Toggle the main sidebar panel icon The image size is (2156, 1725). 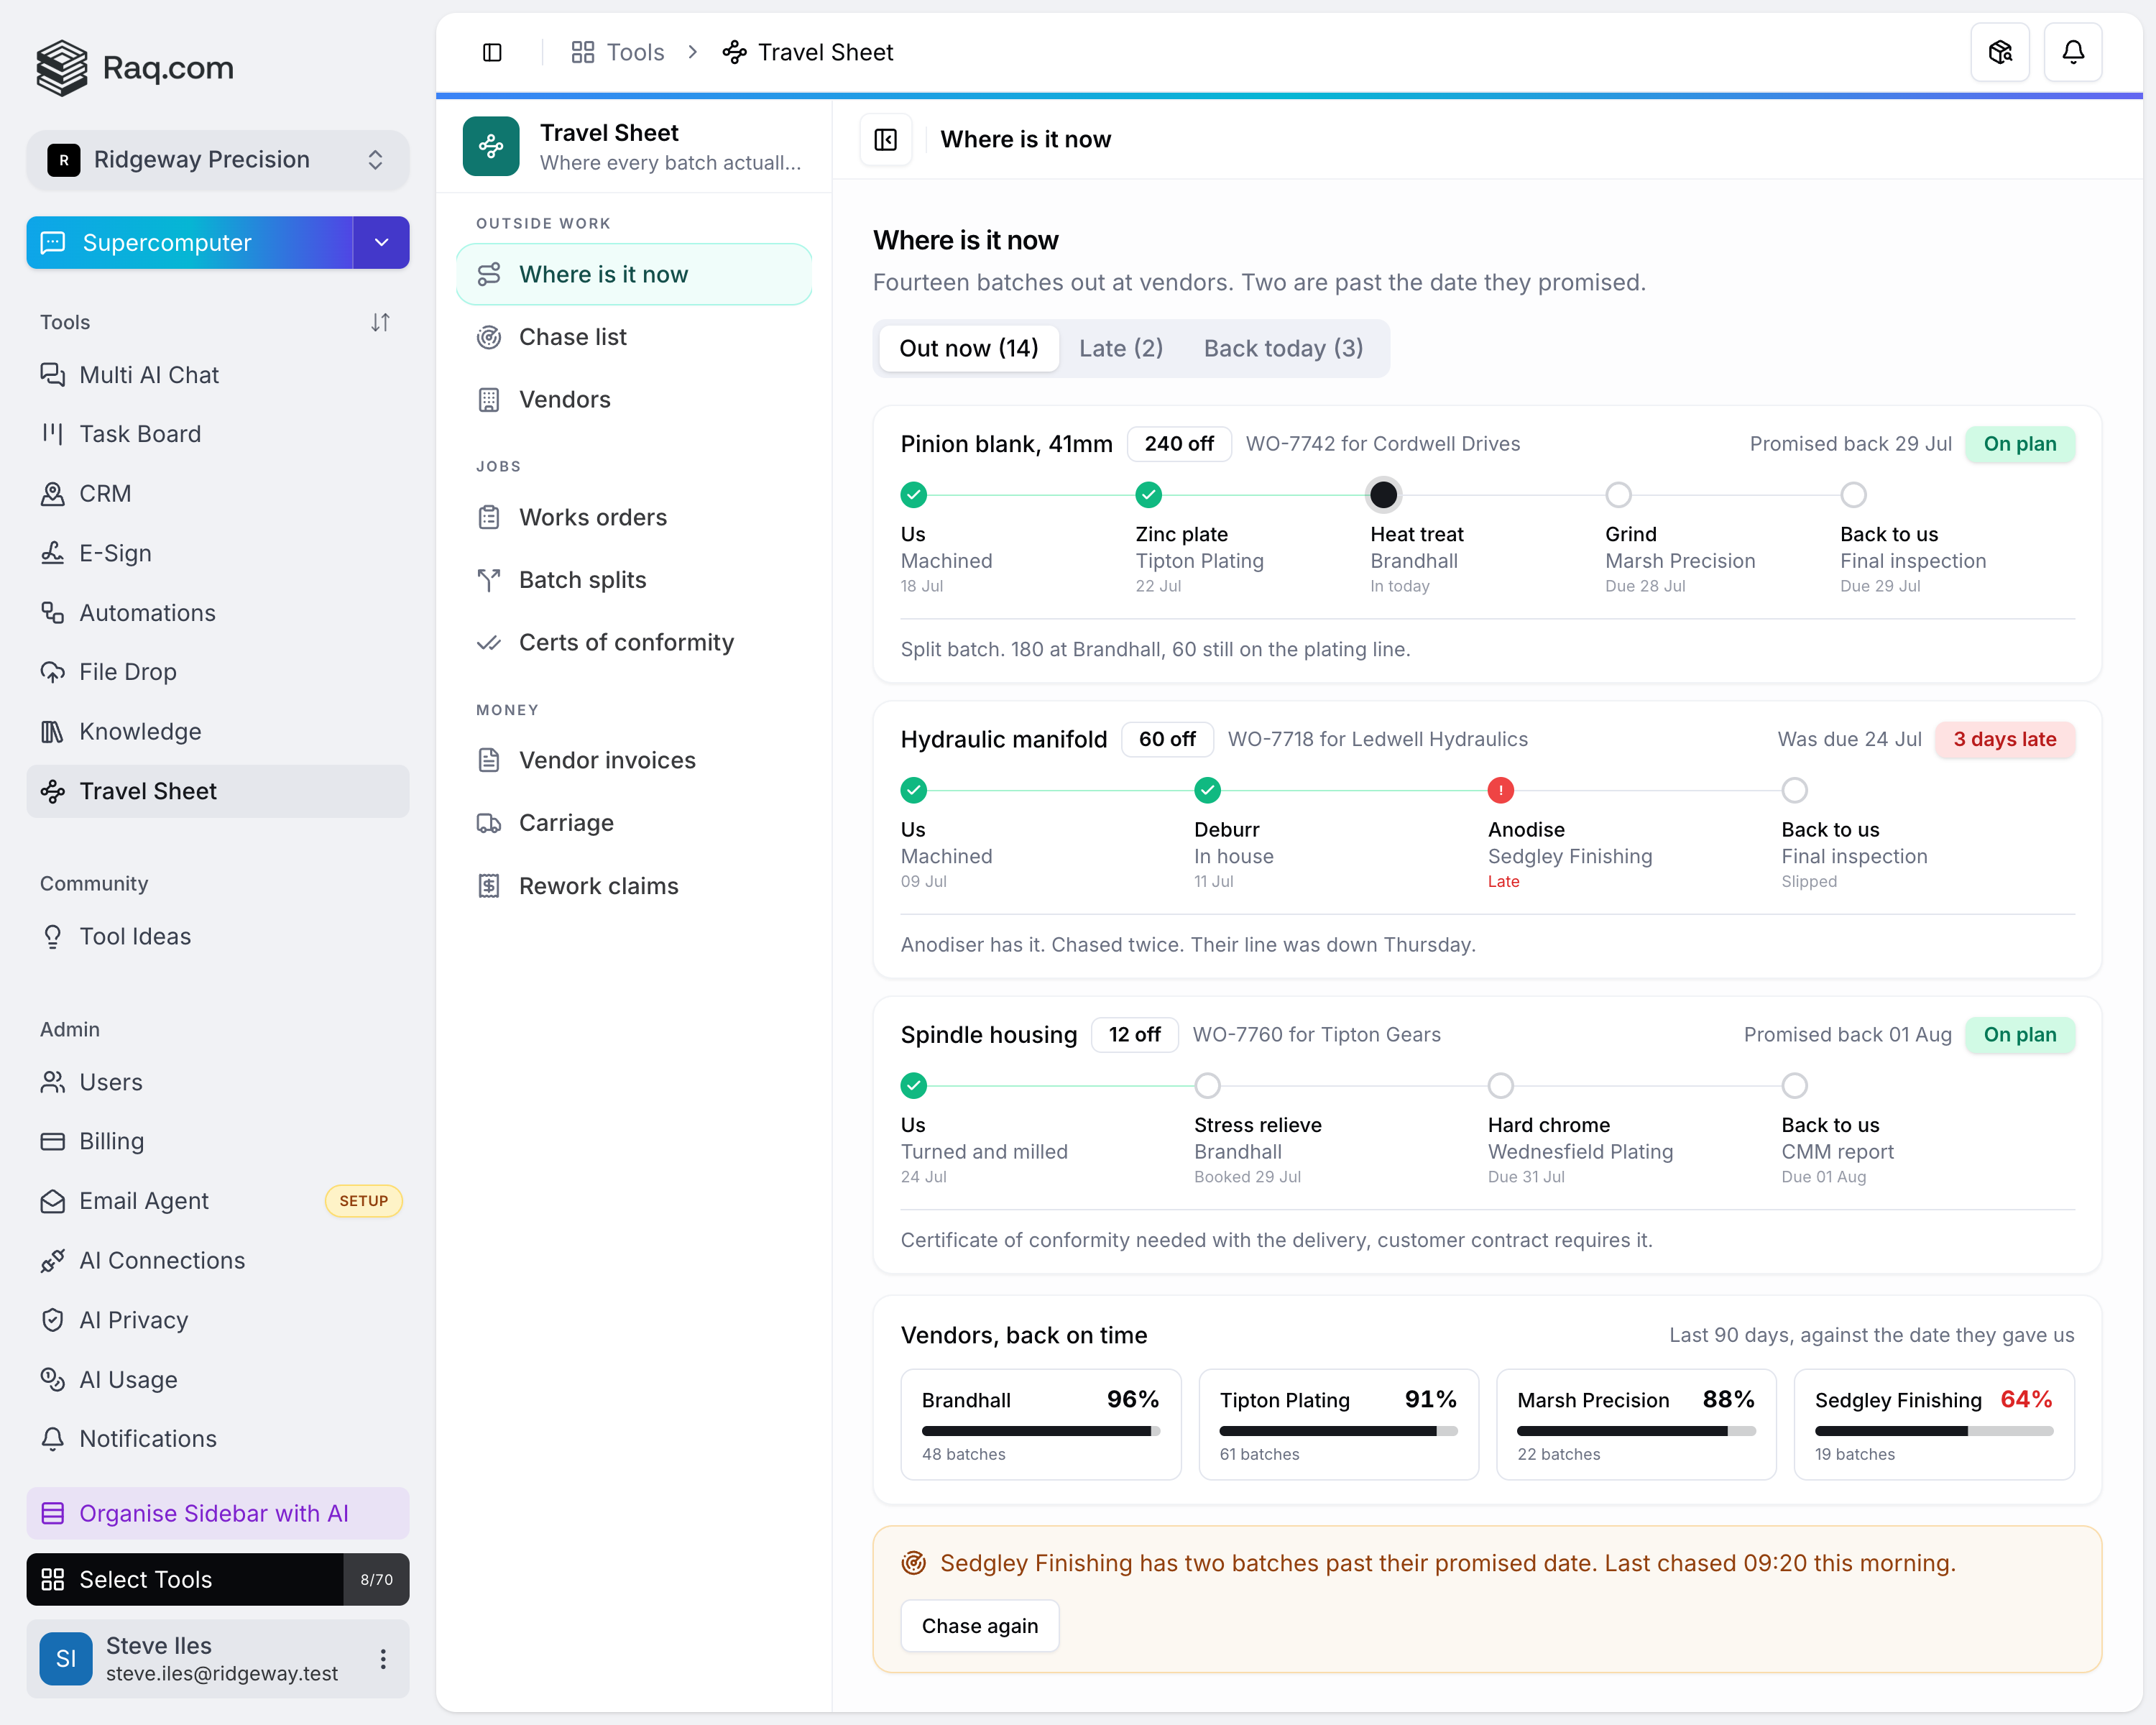pos(492,52)
